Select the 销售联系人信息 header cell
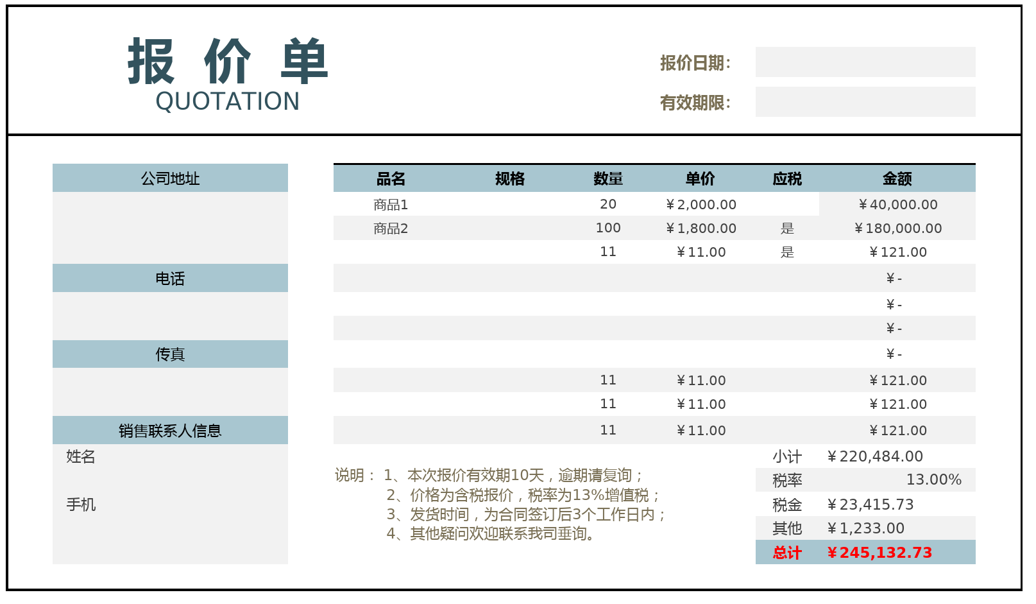Image resolution: width=1036 pixels, height=604 pixels. [170, 431]
